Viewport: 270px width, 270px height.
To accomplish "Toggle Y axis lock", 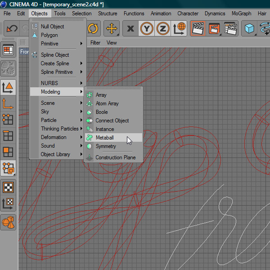I will coord(147,28).
